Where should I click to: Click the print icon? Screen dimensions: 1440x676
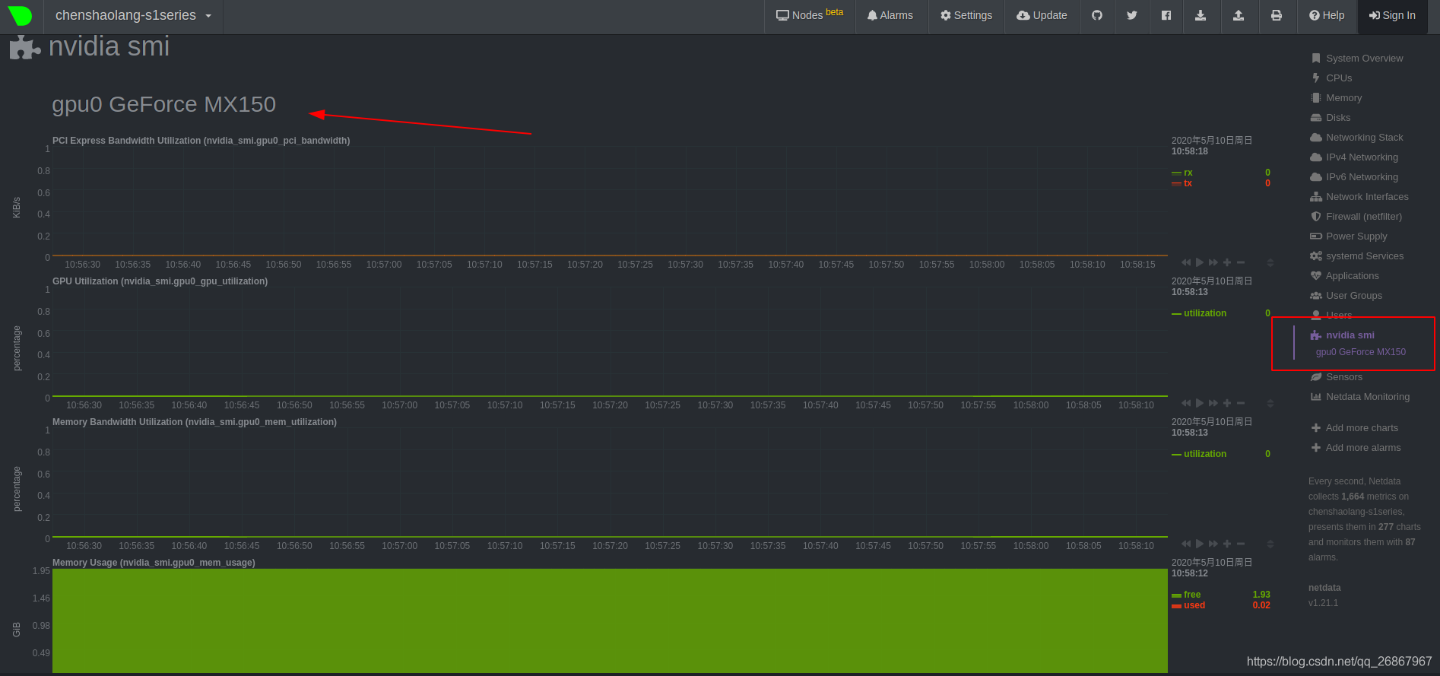(x=1277, y=15)
